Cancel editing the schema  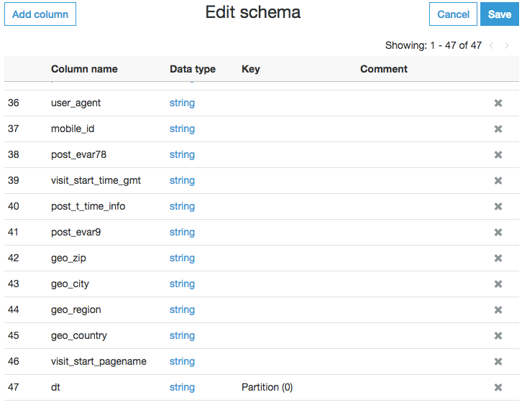(x=453, y=14)
